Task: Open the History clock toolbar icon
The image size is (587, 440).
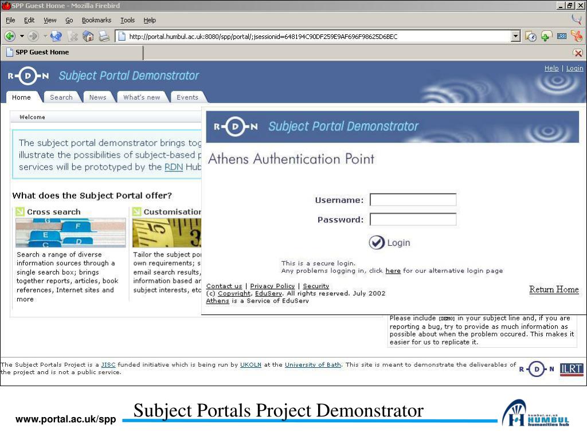Action: pyautogui.click(x=530, y=36)
